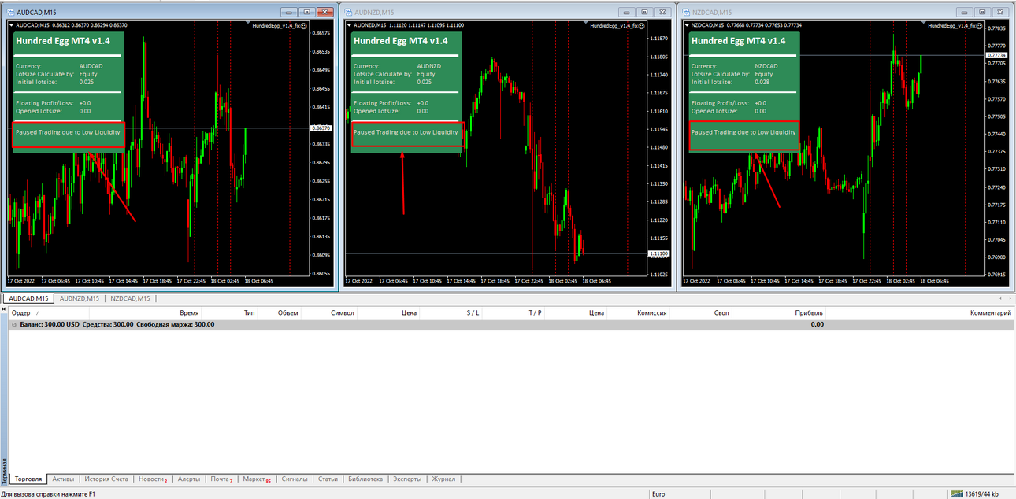This screenshot has width=1016, height=499.
Task: Sort by the Прибыль column header
Action: 779,312
